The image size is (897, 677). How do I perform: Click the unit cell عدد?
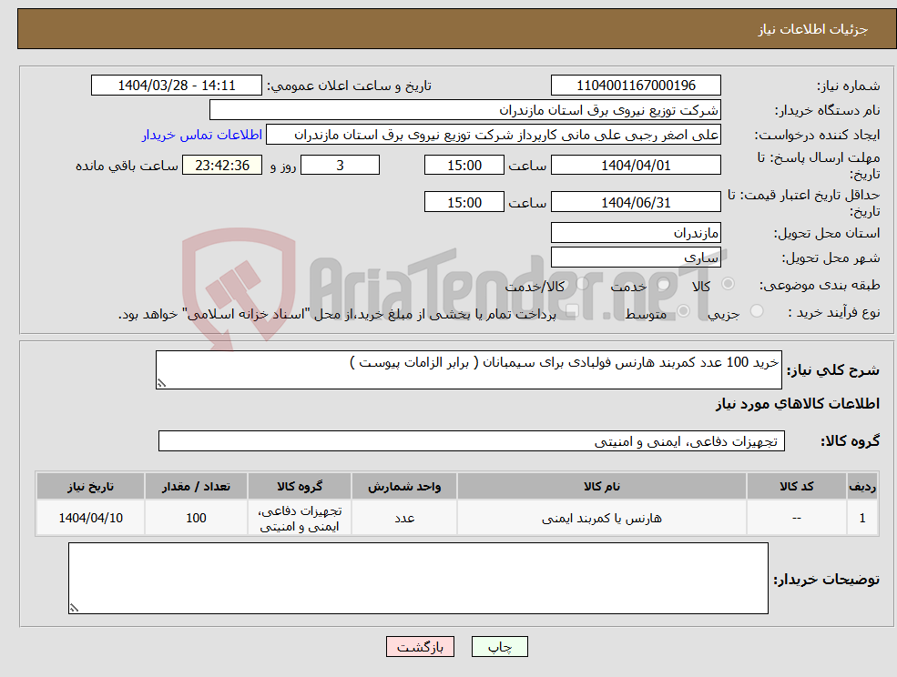point(404,518)
